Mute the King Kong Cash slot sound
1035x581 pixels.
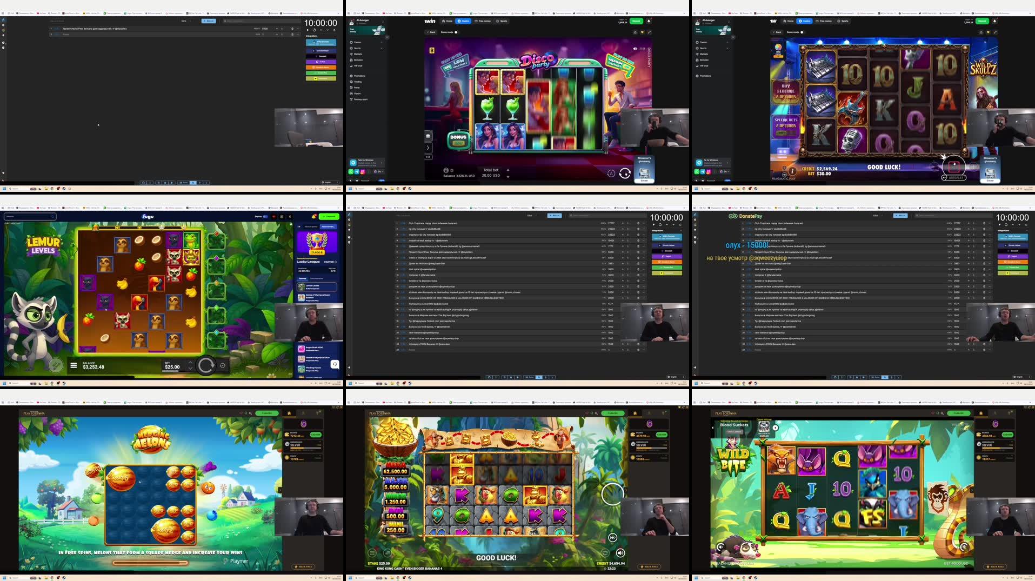tap(619, 553)
